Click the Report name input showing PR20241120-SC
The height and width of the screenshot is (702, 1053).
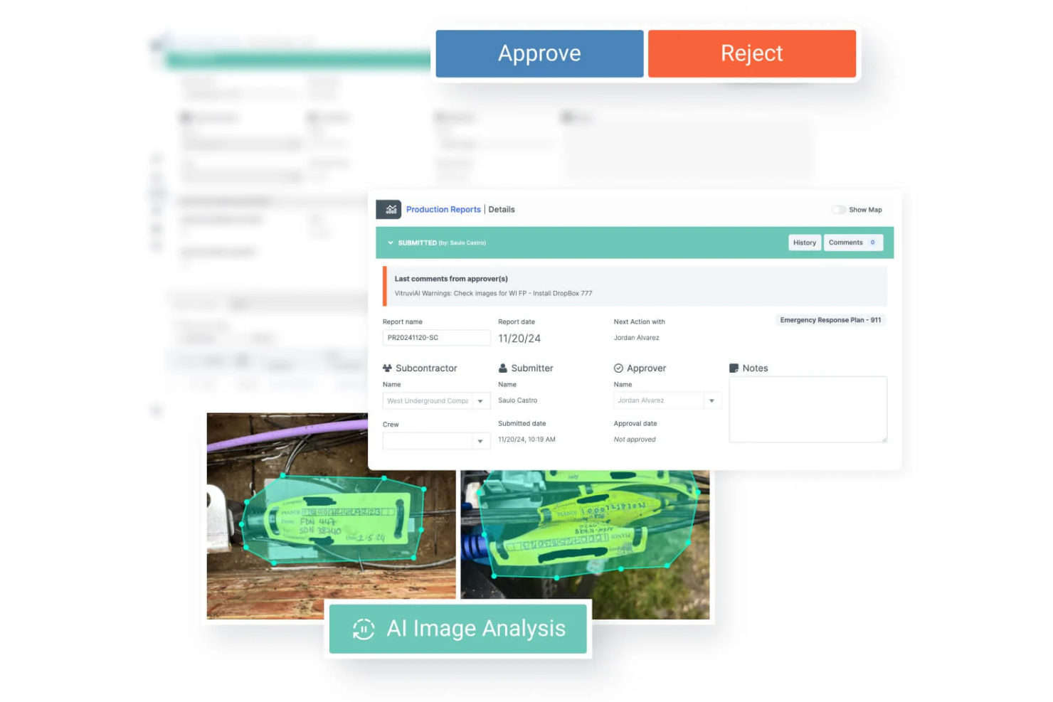tap(435, 337)
